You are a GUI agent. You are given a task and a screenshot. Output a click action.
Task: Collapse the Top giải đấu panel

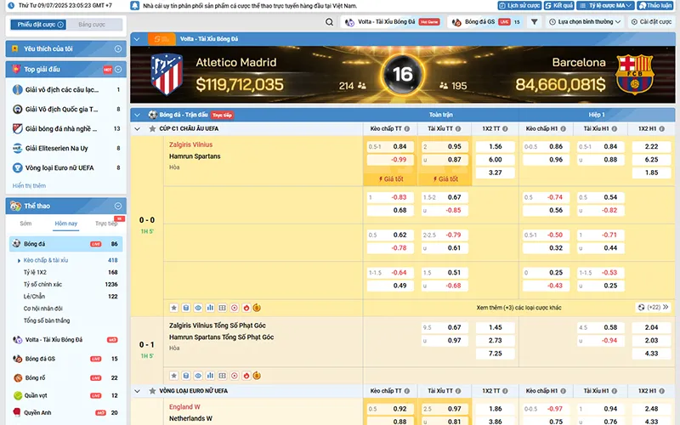(118, 70)
